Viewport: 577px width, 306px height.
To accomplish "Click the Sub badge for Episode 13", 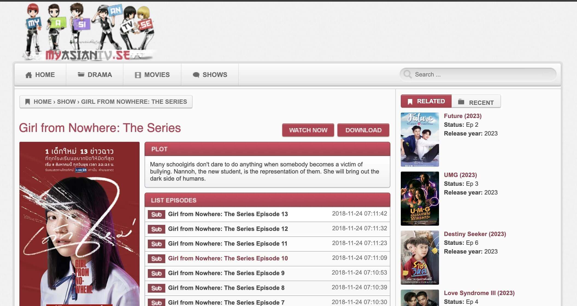I will point(156,214).
